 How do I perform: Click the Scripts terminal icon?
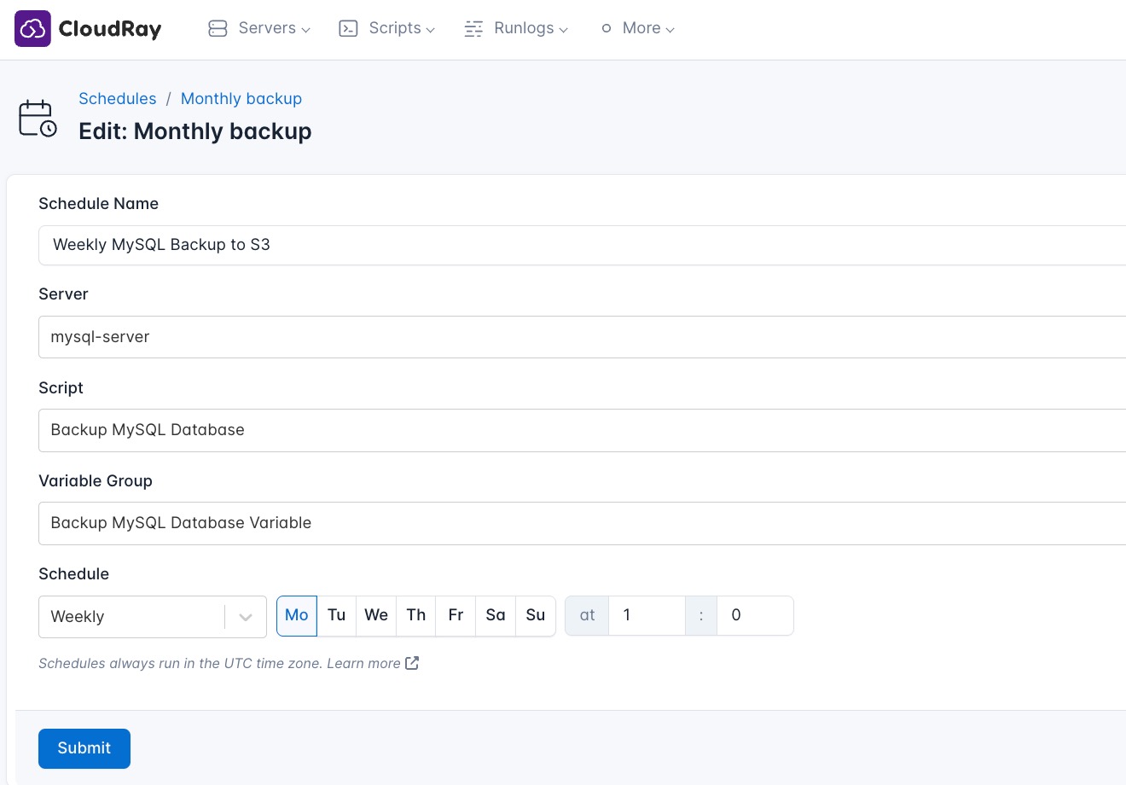tap(348, 28)
